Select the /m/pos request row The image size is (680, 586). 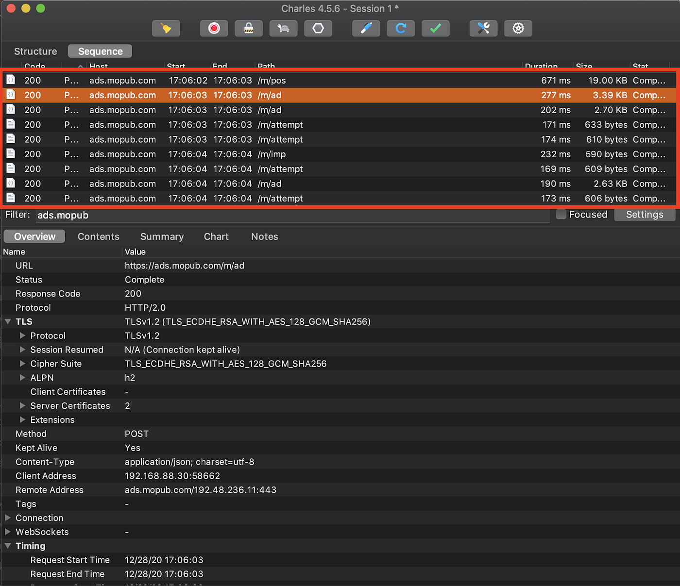[x=340, y=80]
